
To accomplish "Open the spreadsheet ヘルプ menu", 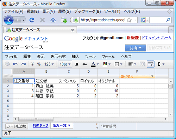I will tap(126, 57).
